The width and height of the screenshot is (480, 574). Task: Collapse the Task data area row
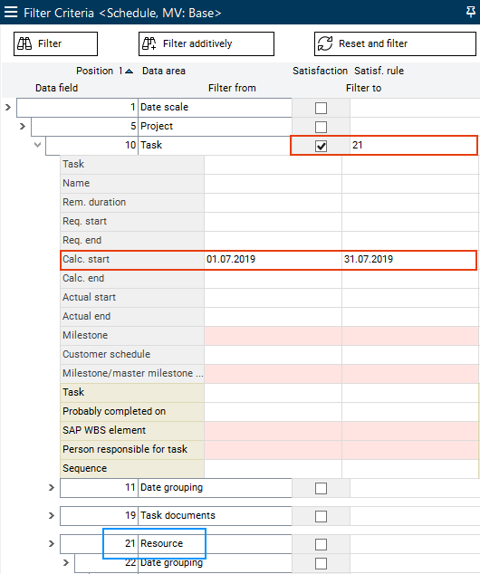(37, 145)
